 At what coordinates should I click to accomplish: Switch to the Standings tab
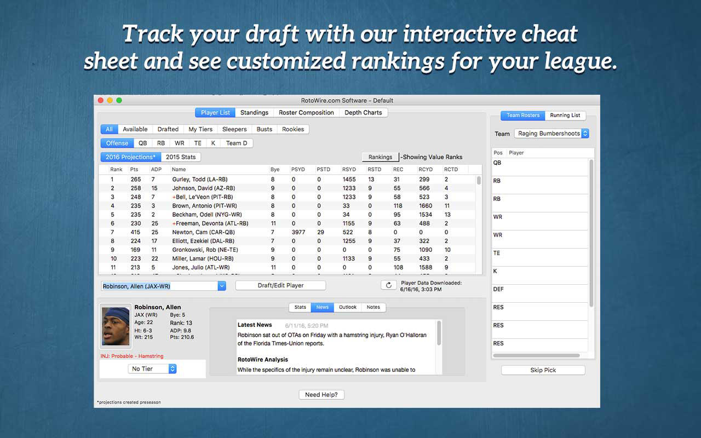254,113
